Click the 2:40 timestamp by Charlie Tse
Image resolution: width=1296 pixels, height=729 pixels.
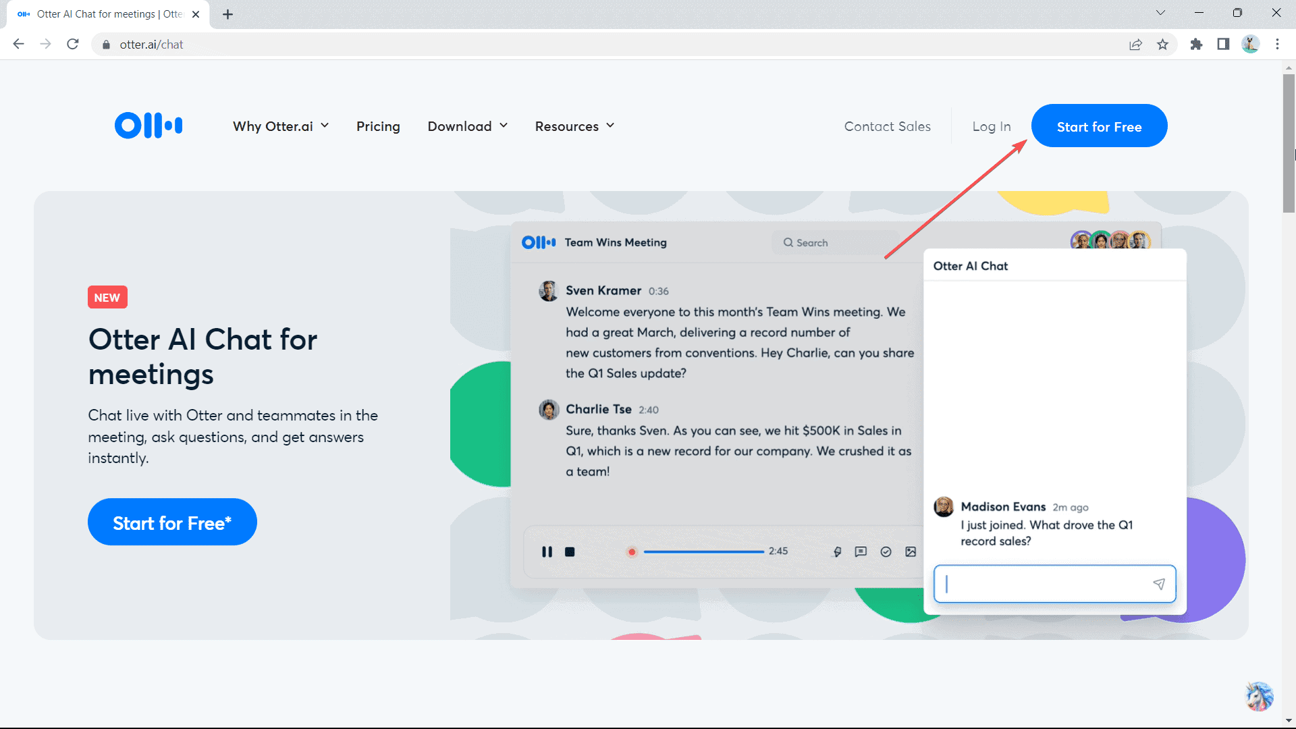(649, 410)
